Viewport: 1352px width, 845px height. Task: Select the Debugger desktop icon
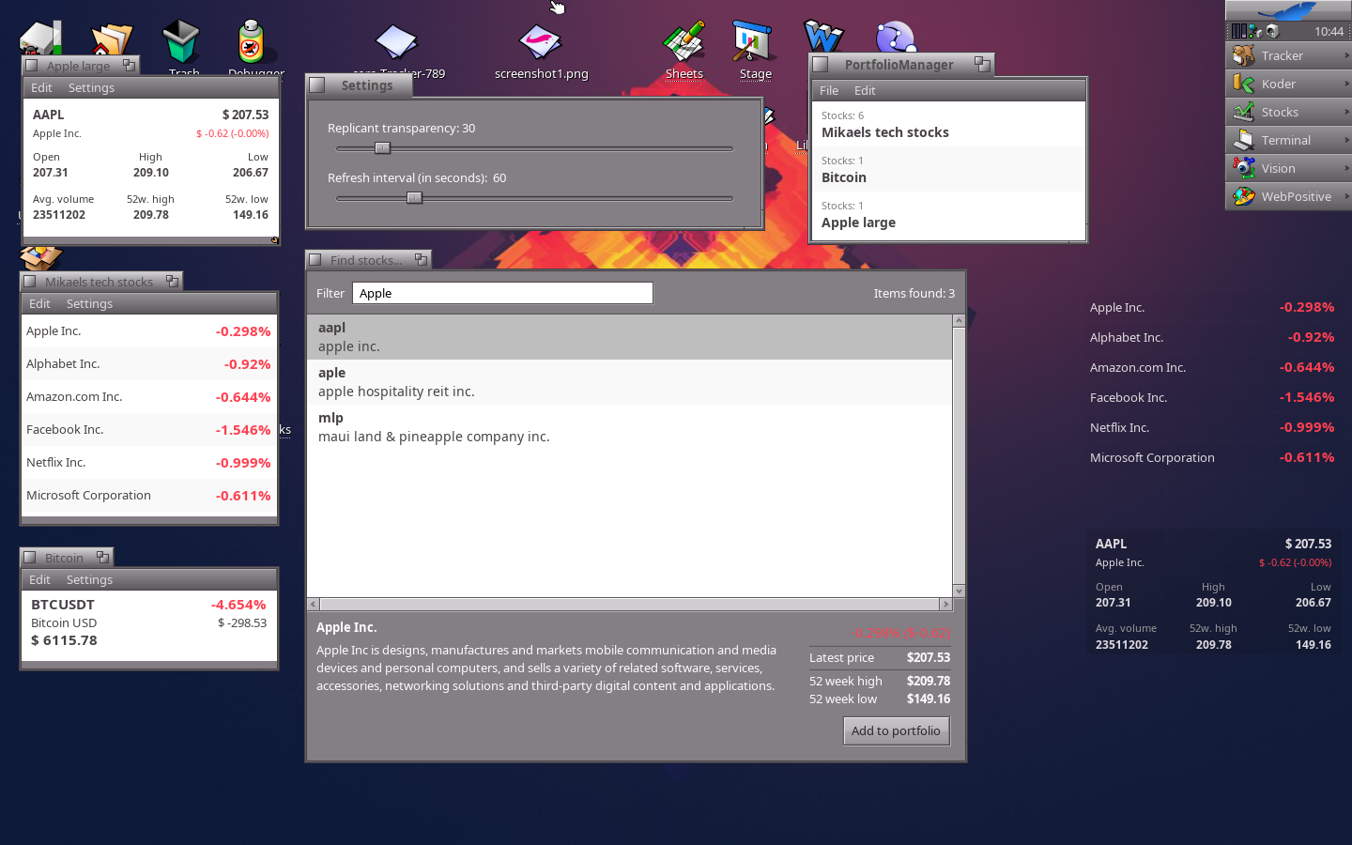pos(252,43)
